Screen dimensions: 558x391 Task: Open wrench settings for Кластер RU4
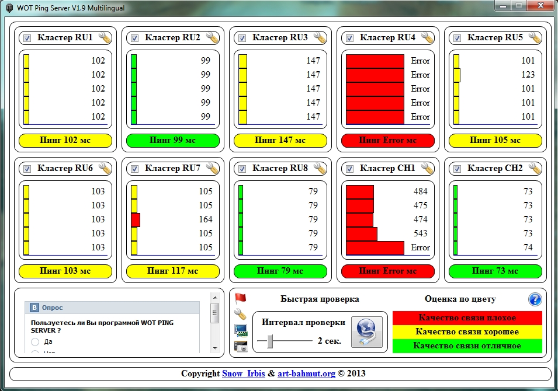tap(427, 38)
